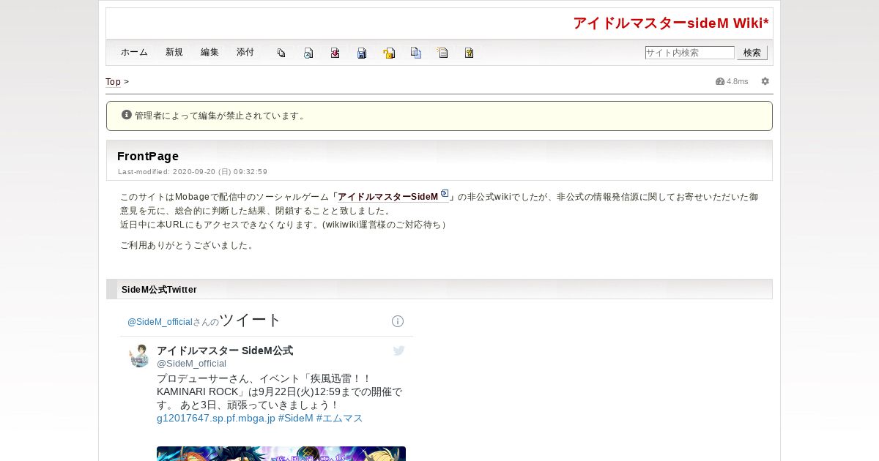This screenshot has width=879, height=461.
Task: Click the 検索 search button
Action: (x=752, y=53)
